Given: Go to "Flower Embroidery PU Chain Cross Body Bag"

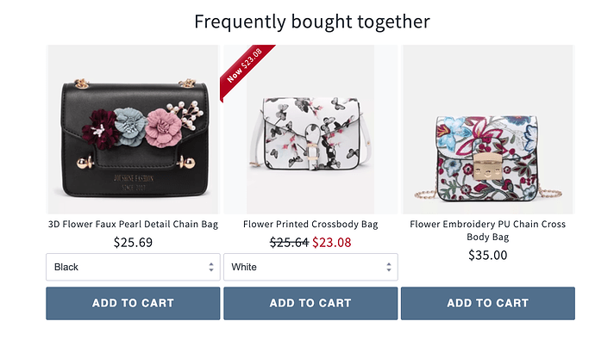Looking at the screenshot, I should click(487, 230).
